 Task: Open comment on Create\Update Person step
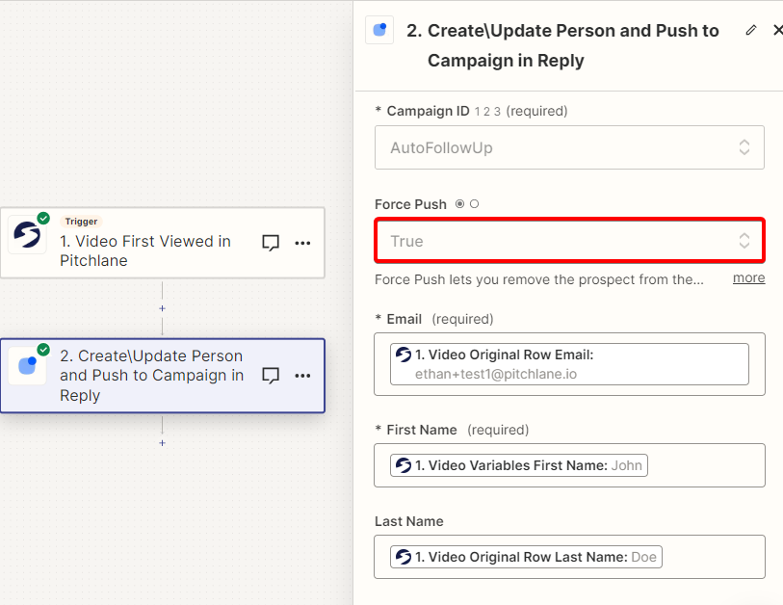click(x=271, y=375)
